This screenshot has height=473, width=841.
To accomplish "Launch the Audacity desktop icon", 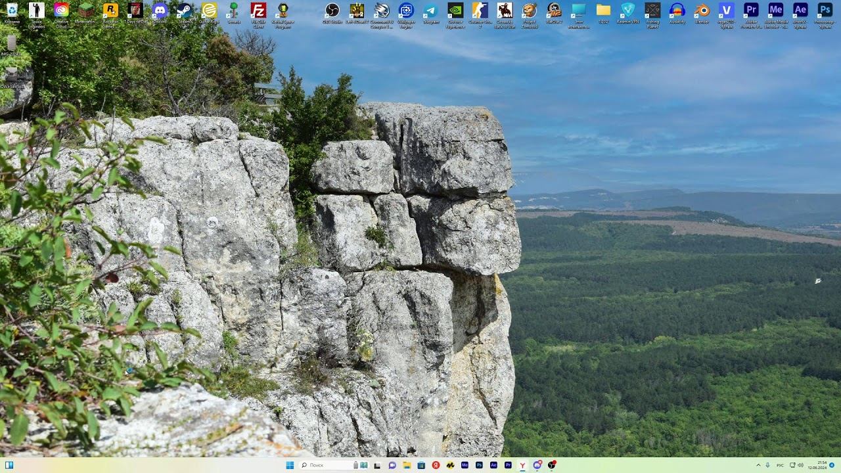I will (677, 11).
